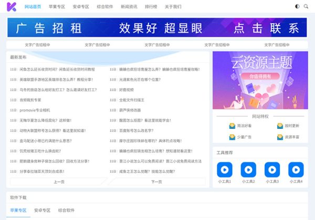Go to the next page with 下一页

156,182
